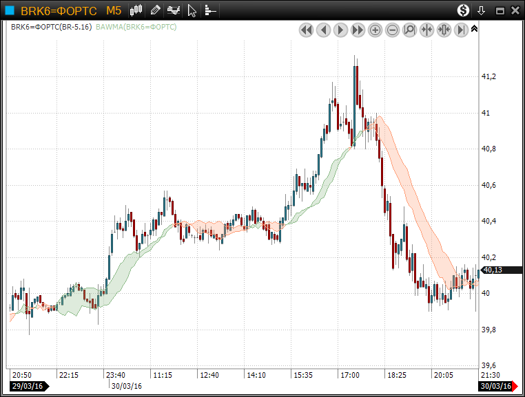Click the BRK6=ФОРТС instrument name

(59, 10)
